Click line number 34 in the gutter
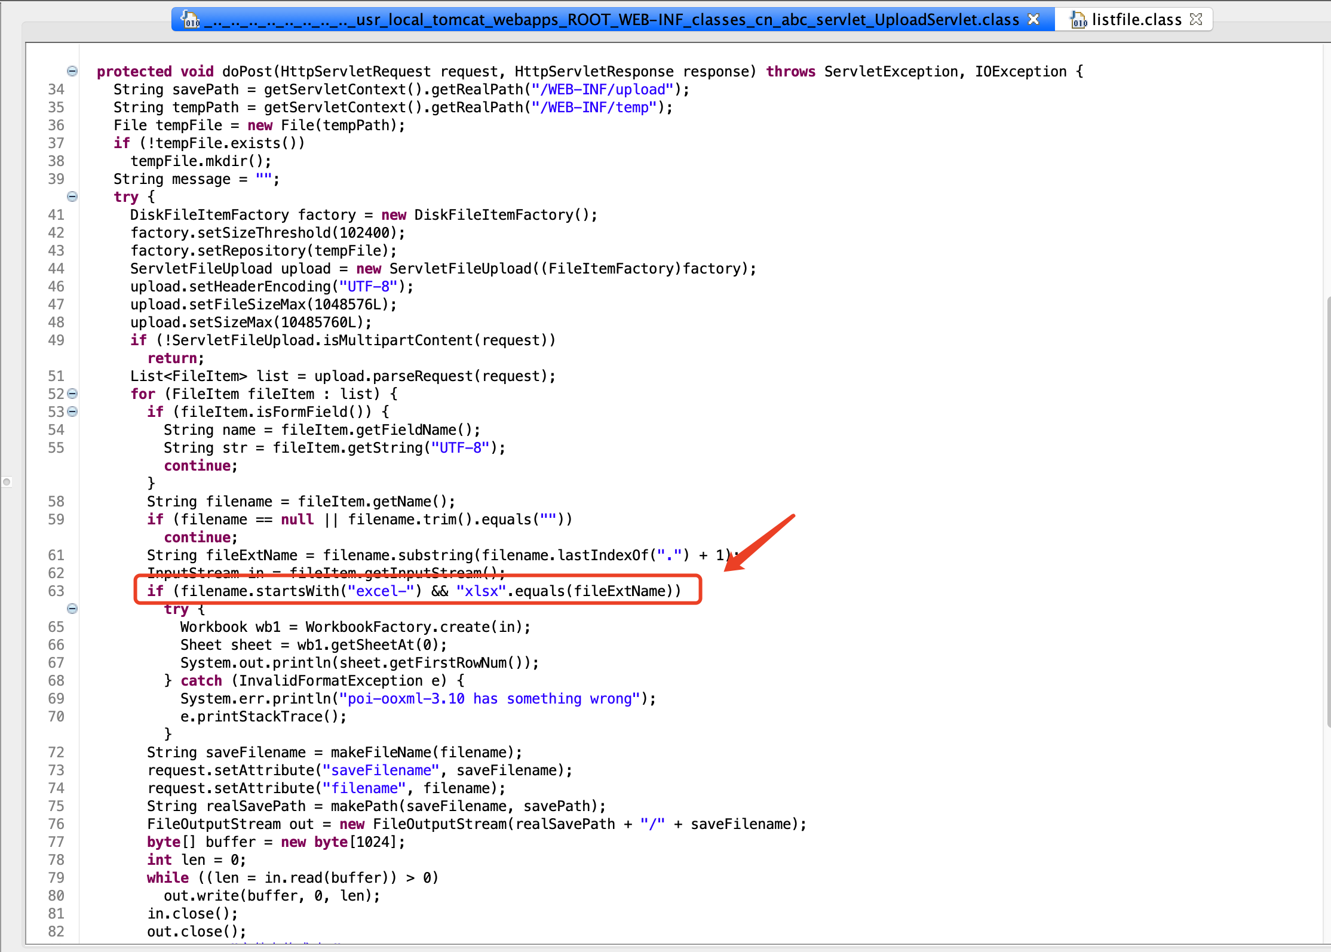 [56, 89]
